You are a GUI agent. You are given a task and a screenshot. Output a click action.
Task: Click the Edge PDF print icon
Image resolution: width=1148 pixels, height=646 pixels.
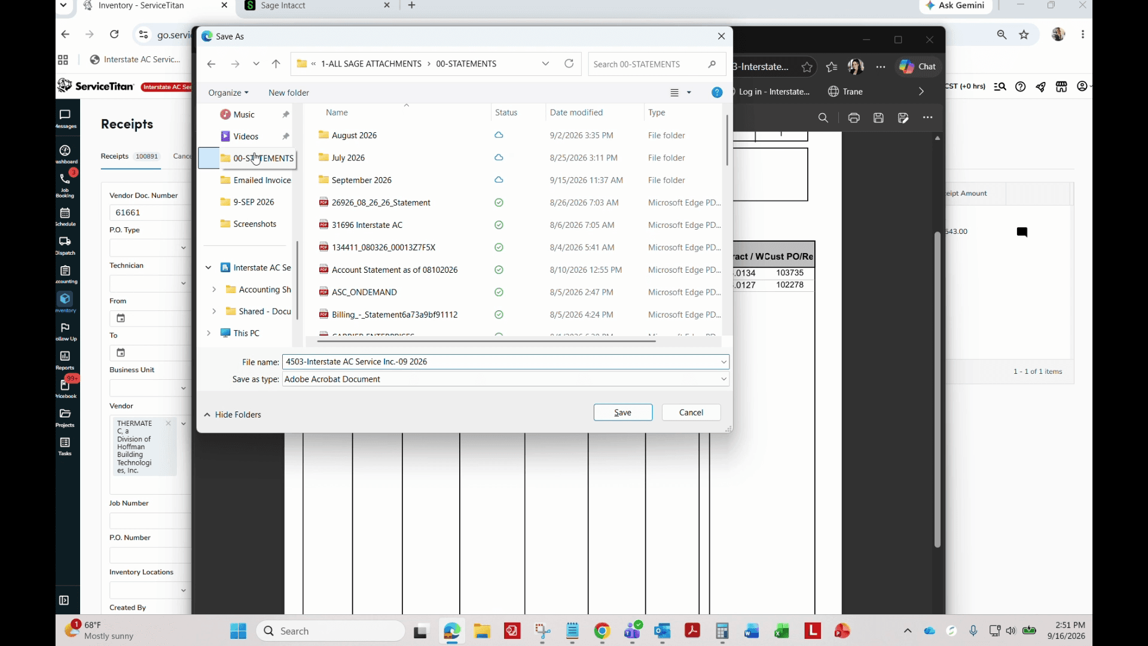pyautogui.click(x=854, y=118)
